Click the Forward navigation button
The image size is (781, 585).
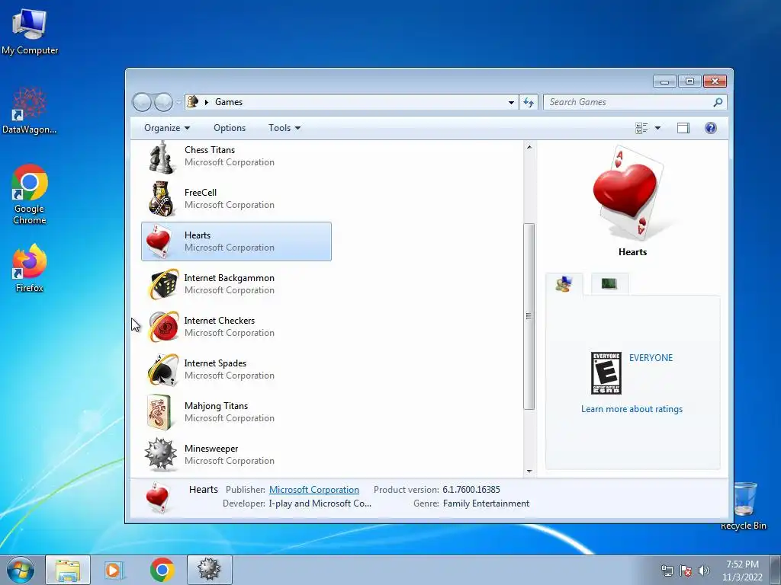pyautogui.click(x=163, y=102)
